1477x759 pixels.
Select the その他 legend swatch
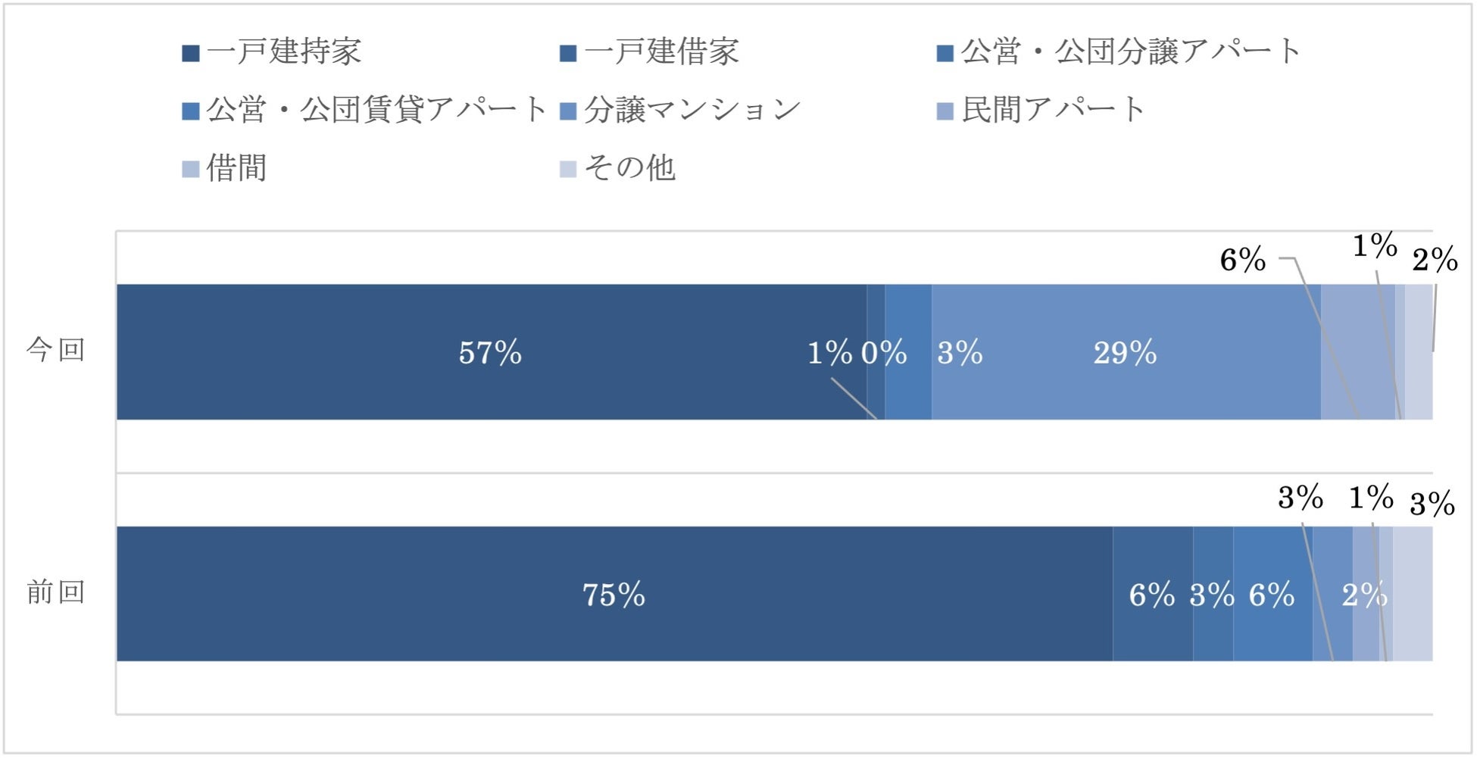coord(568,169)
